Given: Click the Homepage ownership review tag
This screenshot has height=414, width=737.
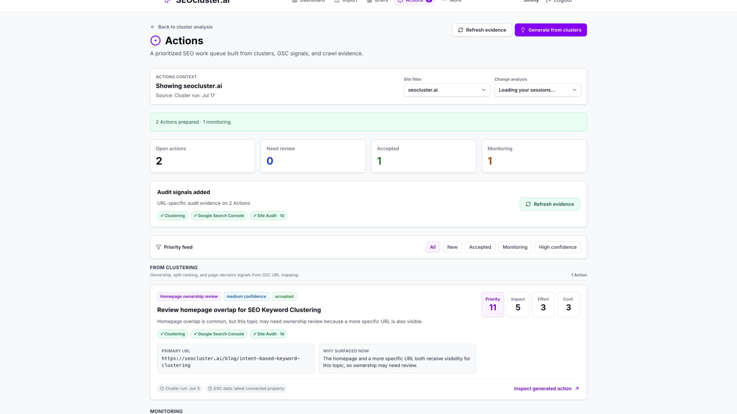Looking at the screenshot, I should point(189,296).
